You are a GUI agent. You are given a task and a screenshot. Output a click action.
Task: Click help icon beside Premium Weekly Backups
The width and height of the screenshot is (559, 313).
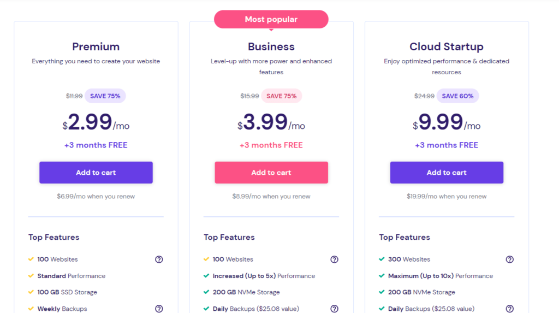159,309
